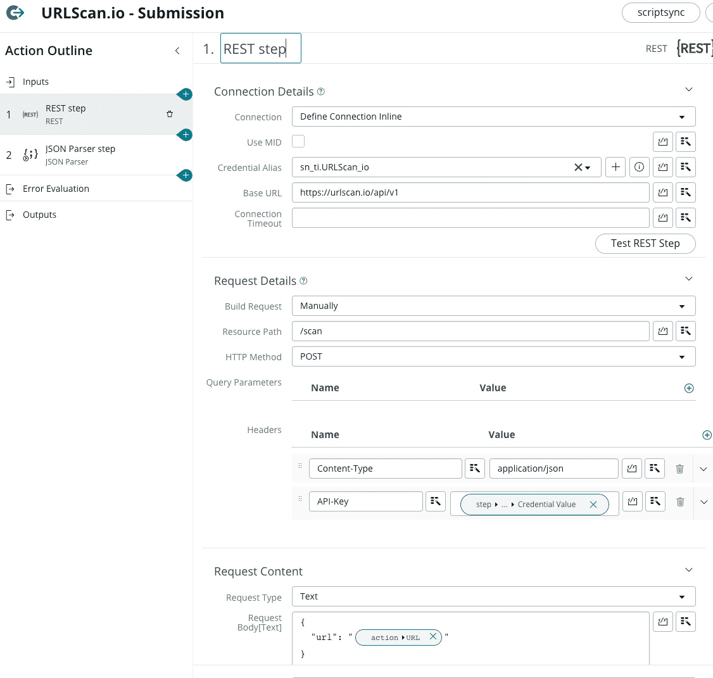Open the Request Type dropdown
Viewport: 713px width, 678px height.
click(494, 596)
